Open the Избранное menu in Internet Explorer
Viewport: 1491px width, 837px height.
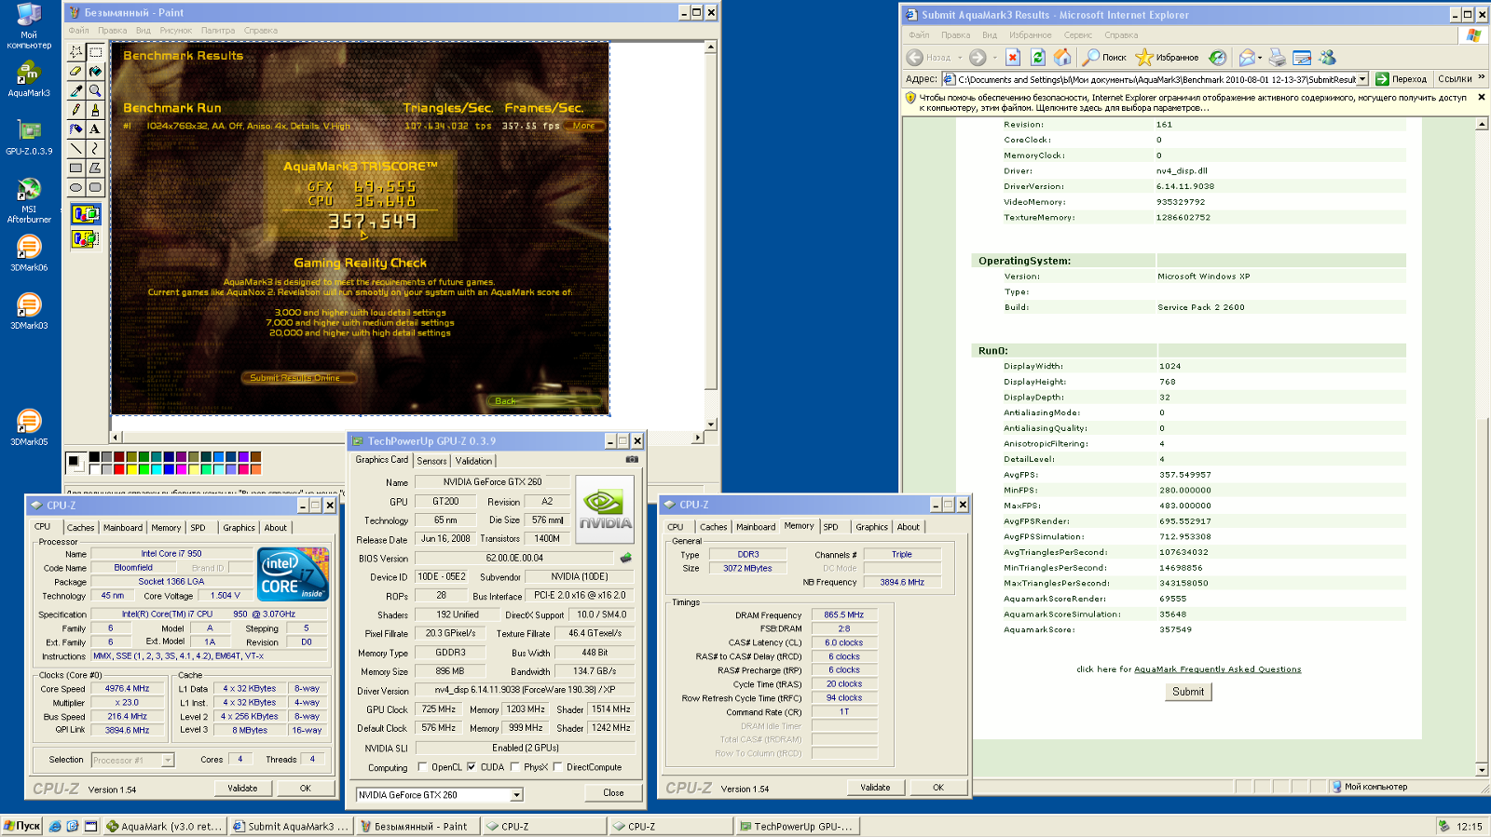tap(1030, 35)
